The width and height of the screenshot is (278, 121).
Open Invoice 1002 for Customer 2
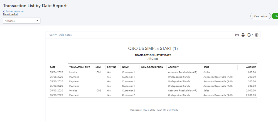point(74,91)
